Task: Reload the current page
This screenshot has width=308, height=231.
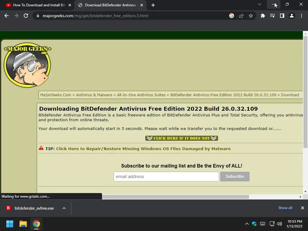Action: [x=26, y=16]
